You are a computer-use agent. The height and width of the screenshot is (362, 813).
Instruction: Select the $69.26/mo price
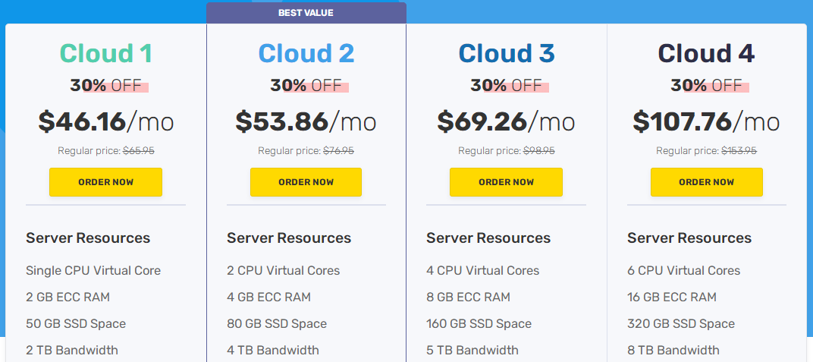pyautogui.click(x=506, y=121)
